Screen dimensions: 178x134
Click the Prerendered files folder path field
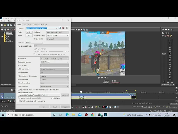click(x=39, y=95)
